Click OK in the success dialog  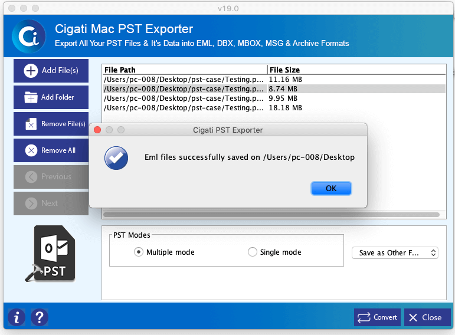(331, 189)
